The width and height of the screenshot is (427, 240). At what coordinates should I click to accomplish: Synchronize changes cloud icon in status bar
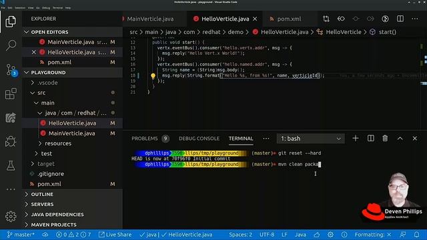coord(45,235)
